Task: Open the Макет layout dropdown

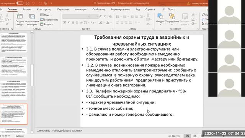Action: pyautogui.click(x=46, y=15)
